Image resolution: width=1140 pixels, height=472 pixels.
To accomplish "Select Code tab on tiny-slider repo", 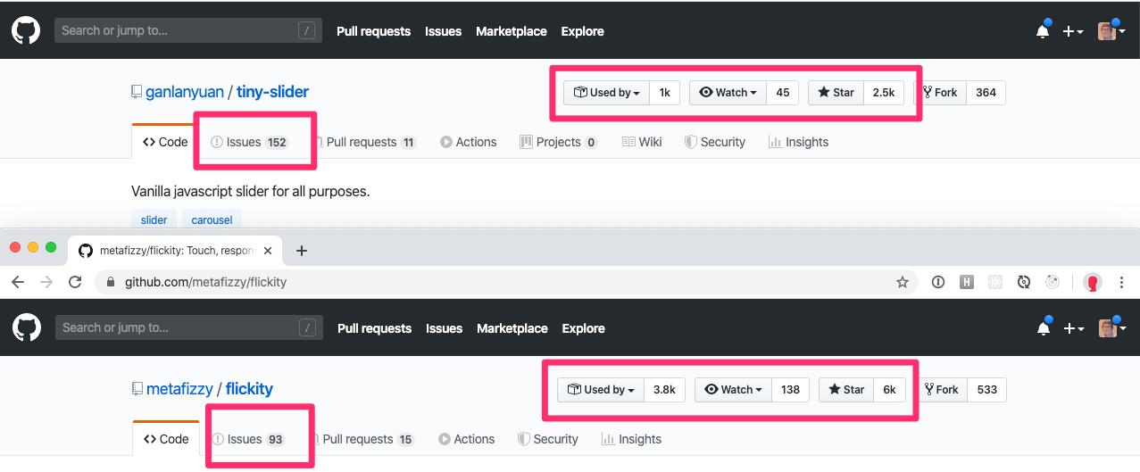I will point(165,142).
